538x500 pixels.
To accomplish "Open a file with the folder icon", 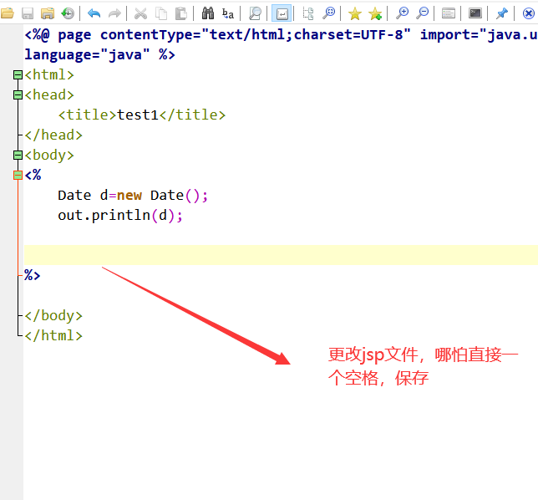I will coord(7,13).
